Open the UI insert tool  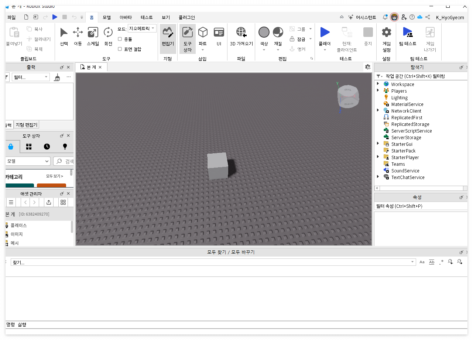click(219, 37)
